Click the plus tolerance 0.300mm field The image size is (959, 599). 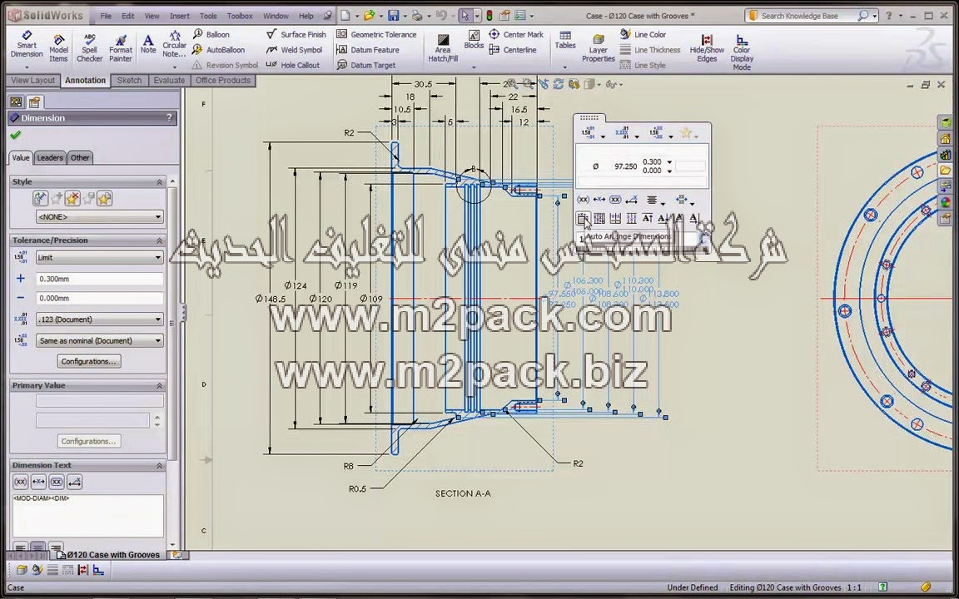pos(99,279)
